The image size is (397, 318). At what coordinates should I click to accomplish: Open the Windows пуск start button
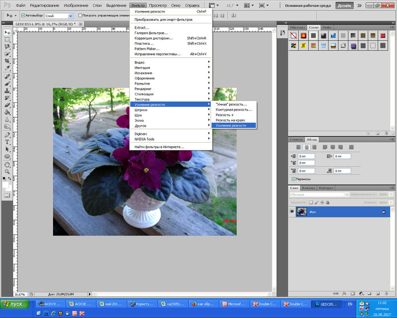[x=14, y=304]
